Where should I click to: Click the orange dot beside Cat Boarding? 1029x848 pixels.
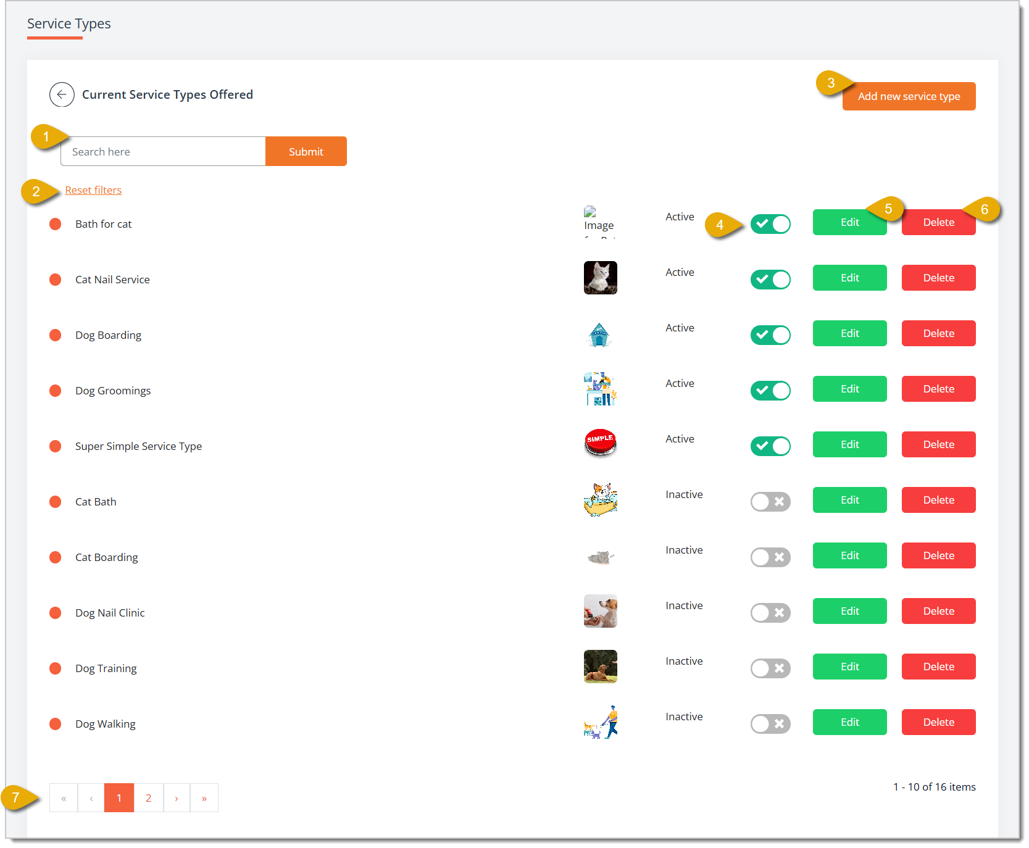tap(55, 557)
